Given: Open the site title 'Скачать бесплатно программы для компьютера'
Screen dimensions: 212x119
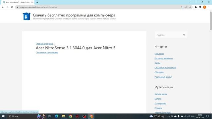Looking at the screenshot, I should tap(74, 15).
